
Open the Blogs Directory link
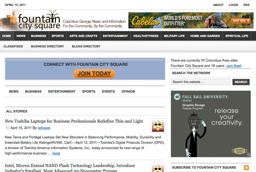(86, 46)
